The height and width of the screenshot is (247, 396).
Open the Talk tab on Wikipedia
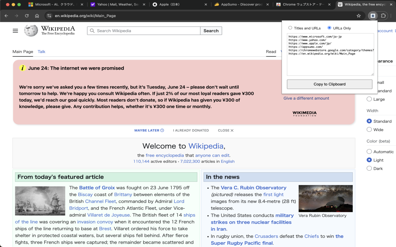pos(41,52)
